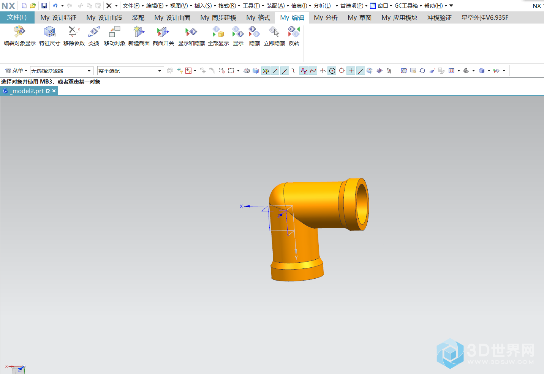Click the Hide (隐藏) icon
The height and width of the screenshot is (374, 544).
point(254,35)
